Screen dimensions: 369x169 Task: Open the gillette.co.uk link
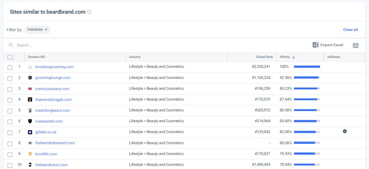46,132
